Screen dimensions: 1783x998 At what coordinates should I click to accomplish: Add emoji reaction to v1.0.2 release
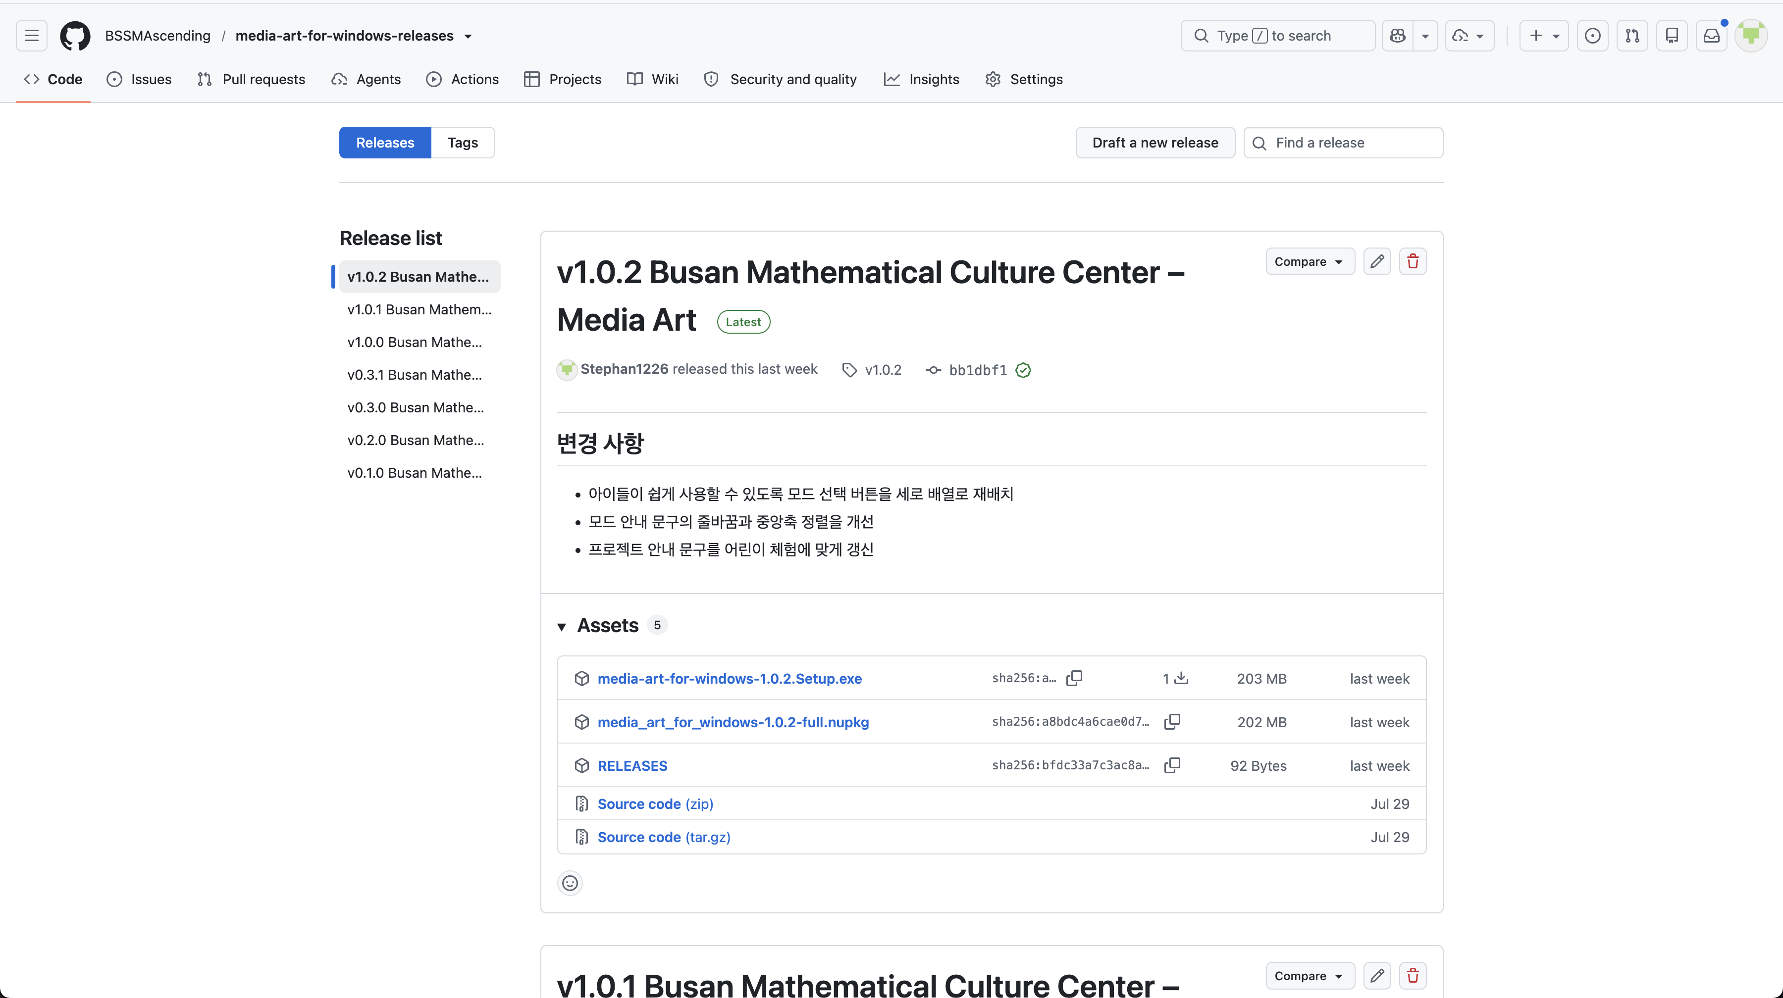click(570, 883)
